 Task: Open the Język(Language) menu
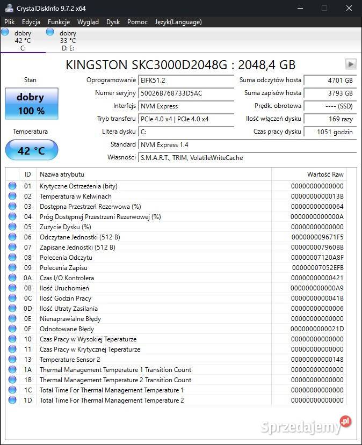pos(178,22)
